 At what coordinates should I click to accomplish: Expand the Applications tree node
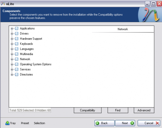[12, 28]
